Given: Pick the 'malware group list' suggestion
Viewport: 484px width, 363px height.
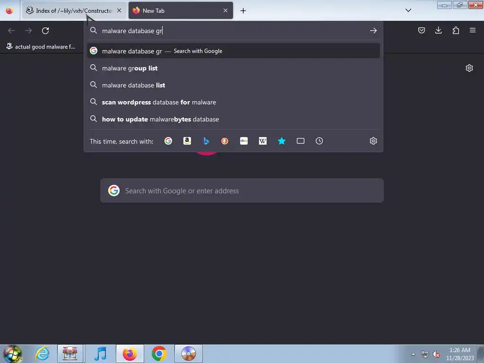Looking at the screenshot, I should click(233, 68).
